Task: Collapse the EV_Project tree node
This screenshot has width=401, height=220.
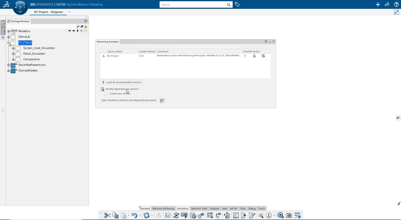Action: 8,42
